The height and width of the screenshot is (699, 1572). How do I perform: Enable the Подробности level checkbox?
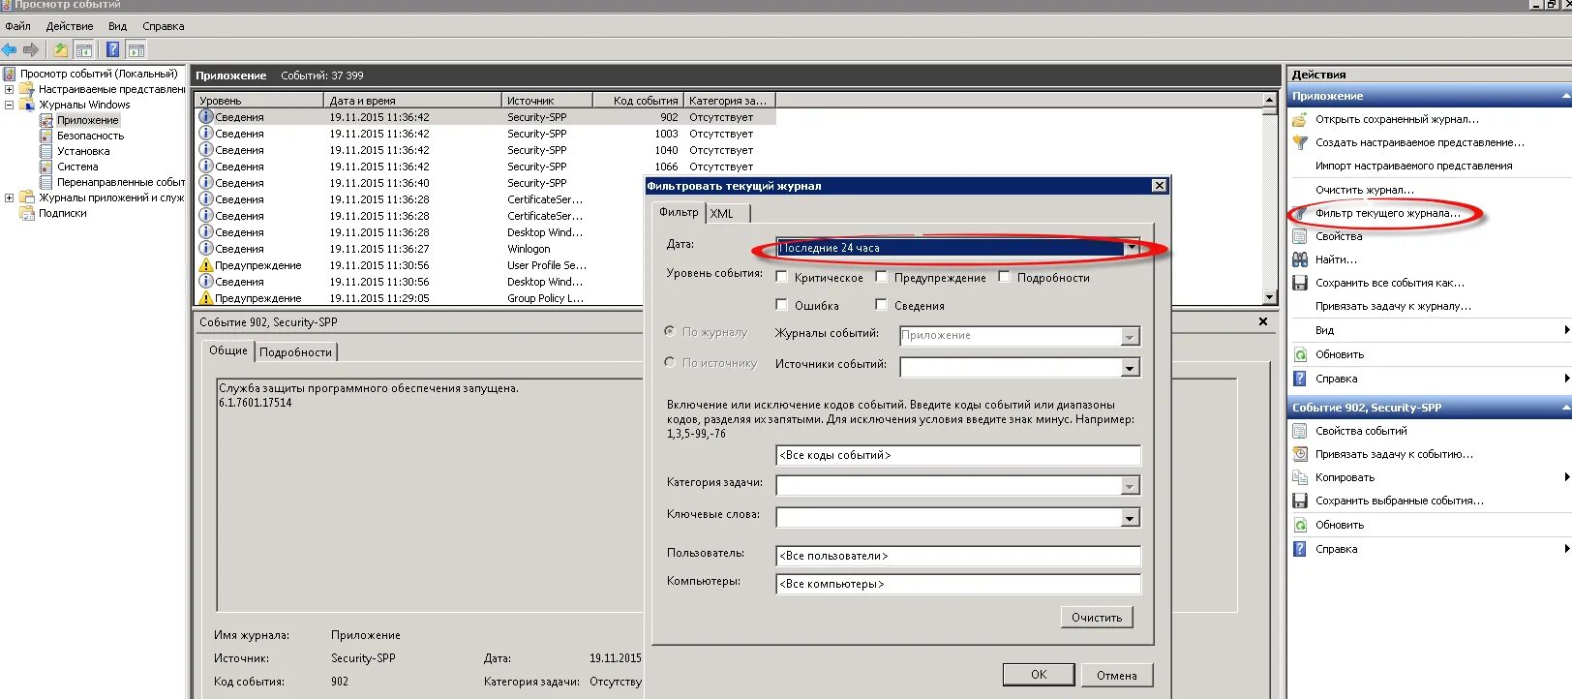(1004, 277)
